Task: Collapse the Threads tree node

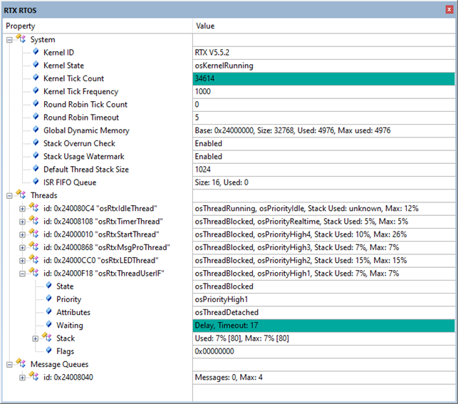Action: coord(9,196)
